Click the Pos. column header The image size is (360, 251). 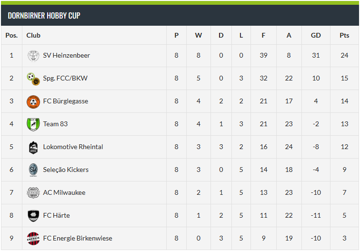(11, 35)
